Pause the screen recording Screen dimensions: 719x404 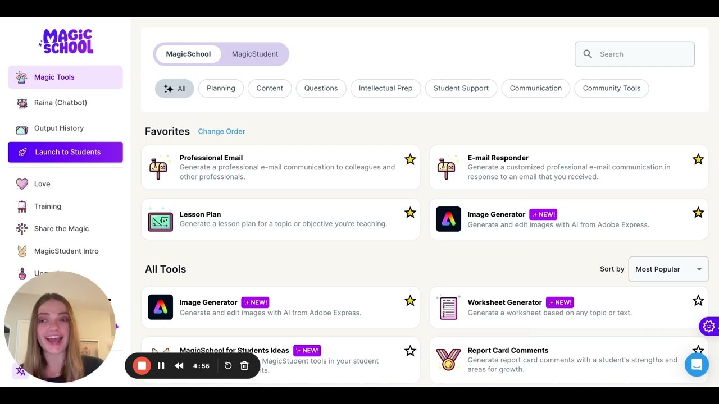pos(161,366)
